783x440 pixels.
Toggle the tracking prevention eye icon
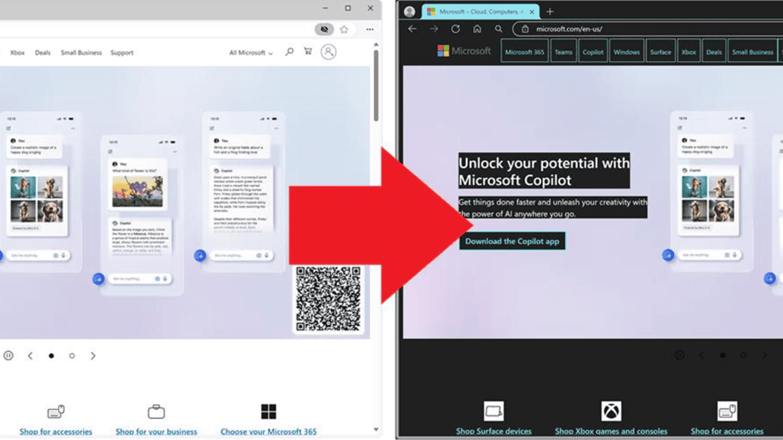[x=324, y=29]
